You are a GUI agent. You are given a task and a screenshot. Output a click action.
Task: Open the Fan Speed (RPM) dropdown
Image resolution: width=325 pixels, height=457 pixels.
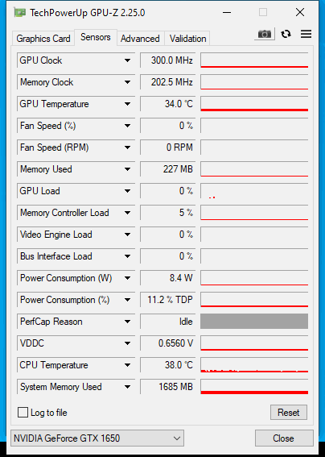(127, 147)
